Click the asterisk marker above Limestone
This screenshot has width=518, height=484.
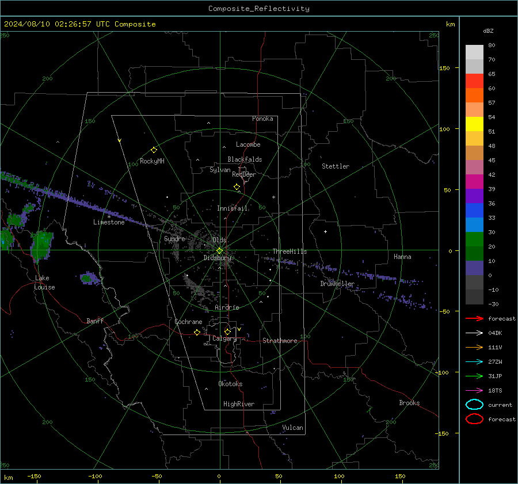point(109,217)
